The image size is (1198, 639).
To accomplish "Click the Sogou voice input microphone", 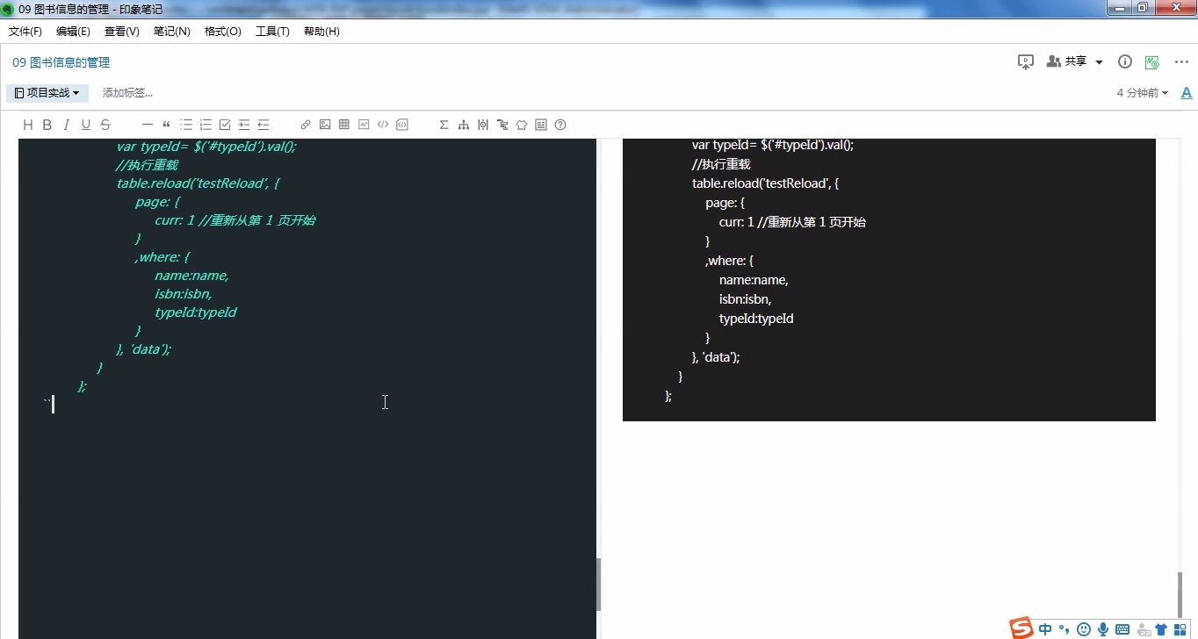I will tap(1103, 629).
